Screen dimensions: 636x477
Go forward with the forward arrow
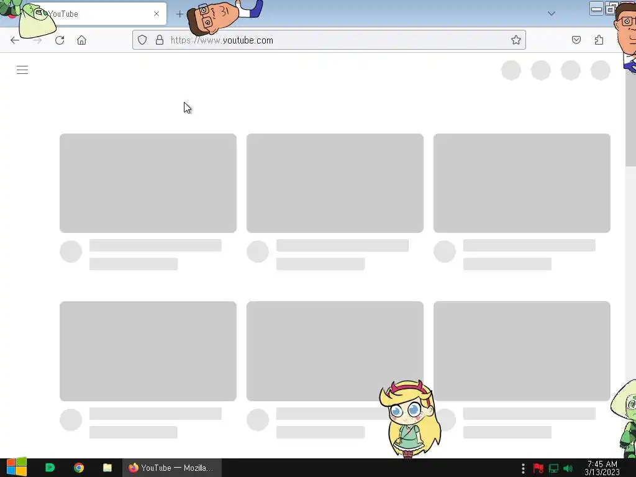[x=37, y=40]
